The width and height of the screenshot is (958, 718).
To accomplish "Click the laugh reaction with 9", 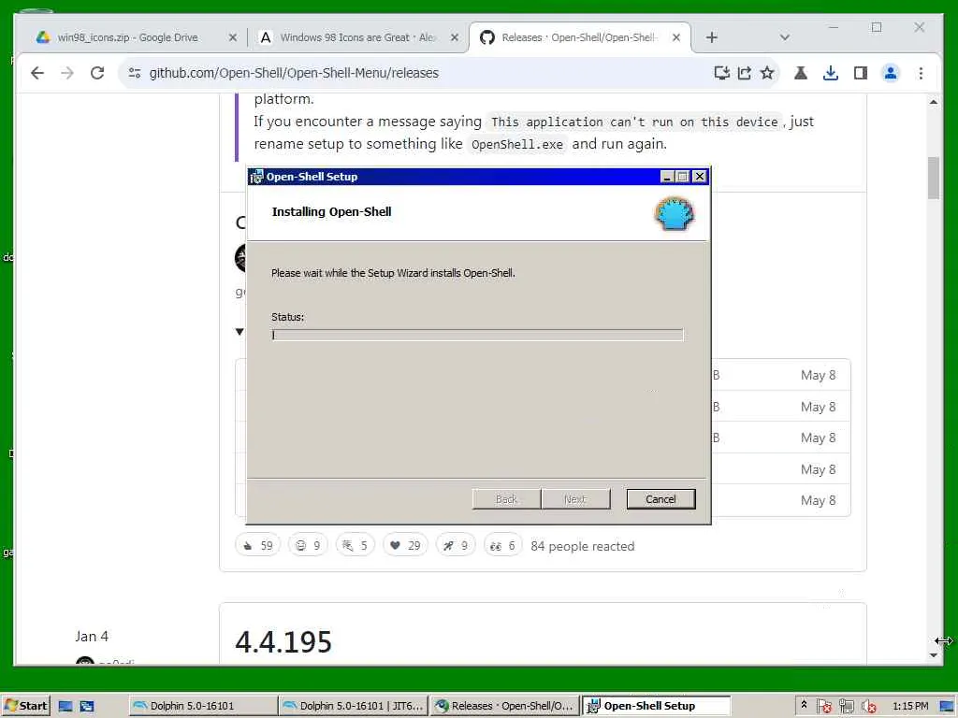I will [308, 545].
